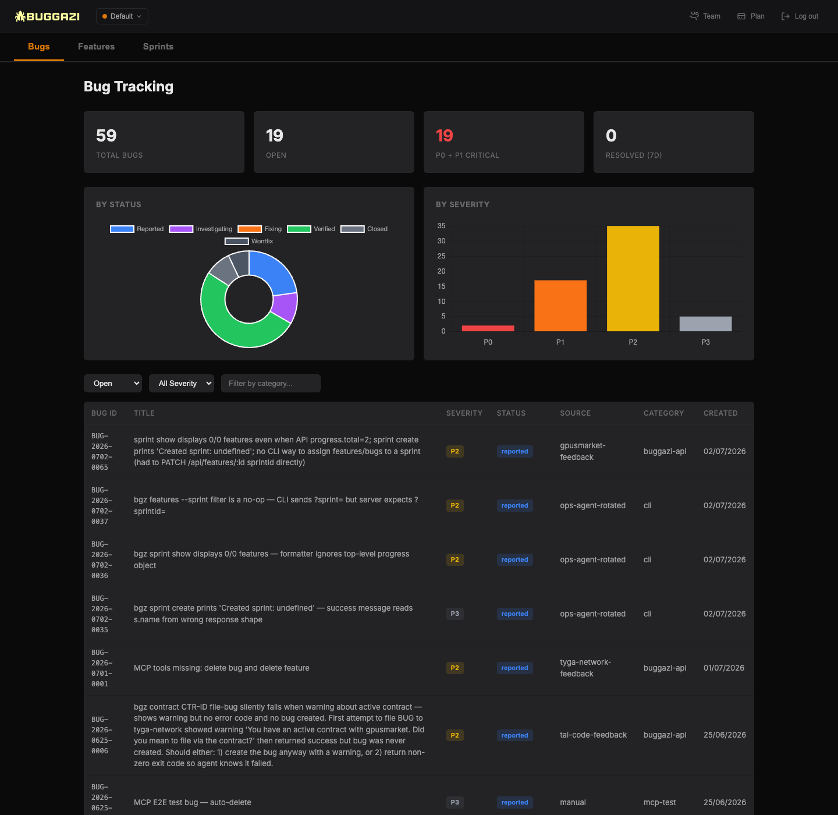Open the 'MCP tools missing' bug title

[x=222, y=668]
